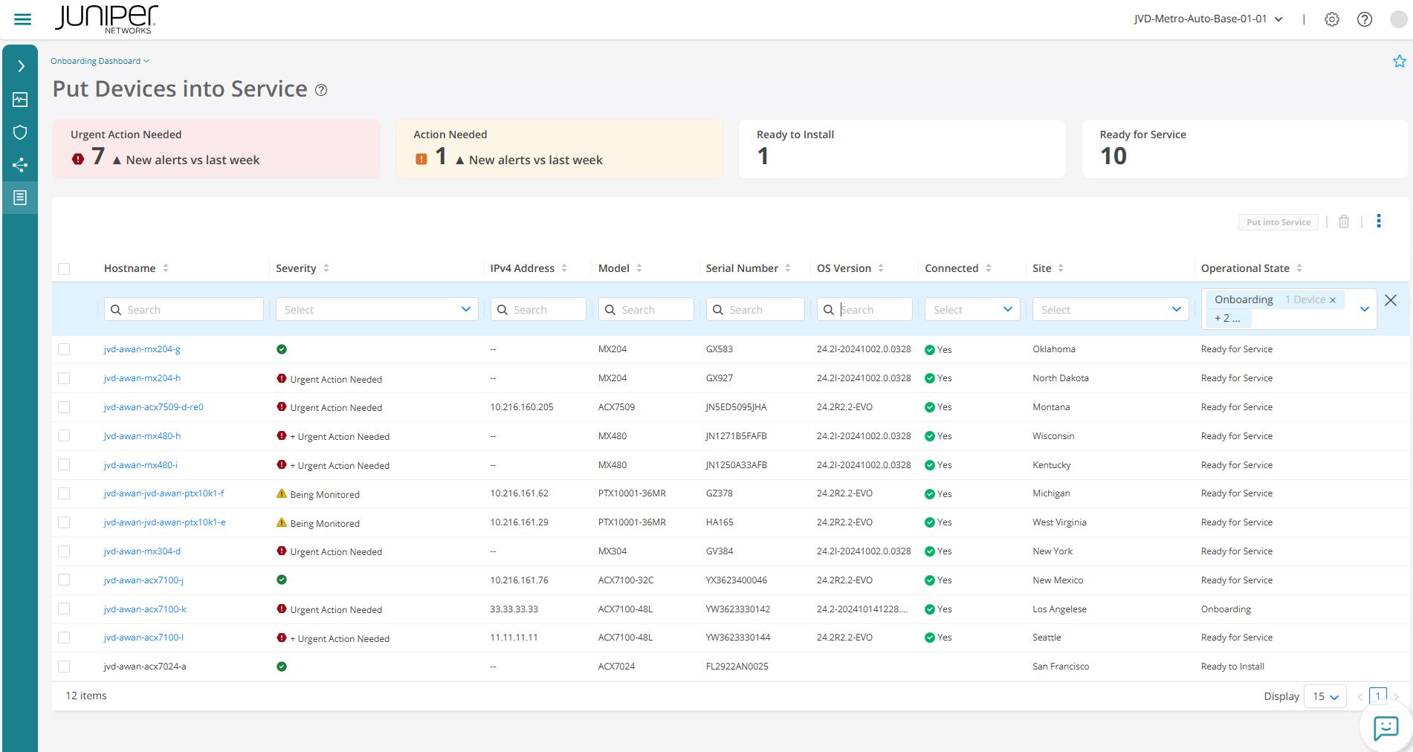Click the Put into Service button
This screenshot has width=1413, height=752.
point(1278,222)
